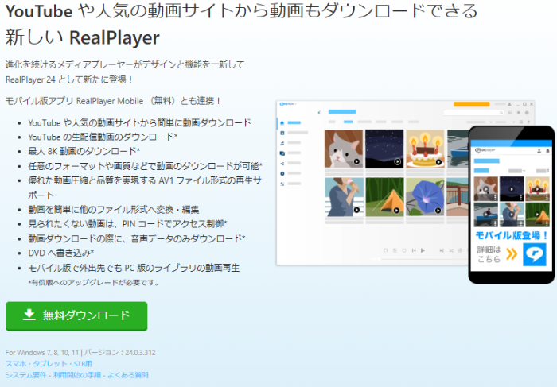The image size is (557, 387).
Task: Click the version text 24.0.3.312
Action: click(140, 353)
